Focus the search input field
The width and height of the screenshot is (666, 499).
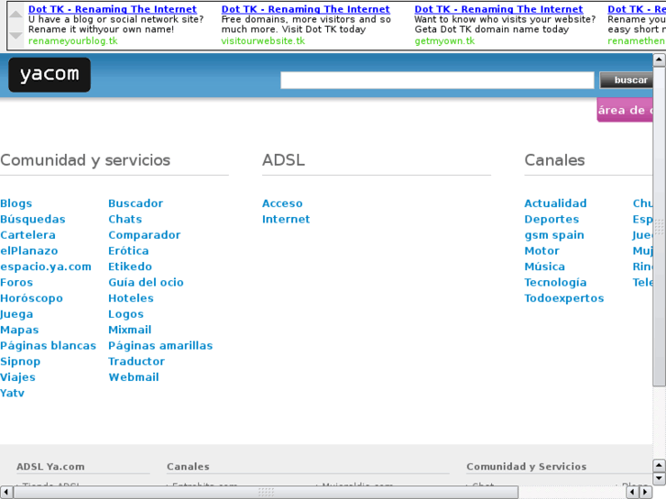[x=437, y=80]
